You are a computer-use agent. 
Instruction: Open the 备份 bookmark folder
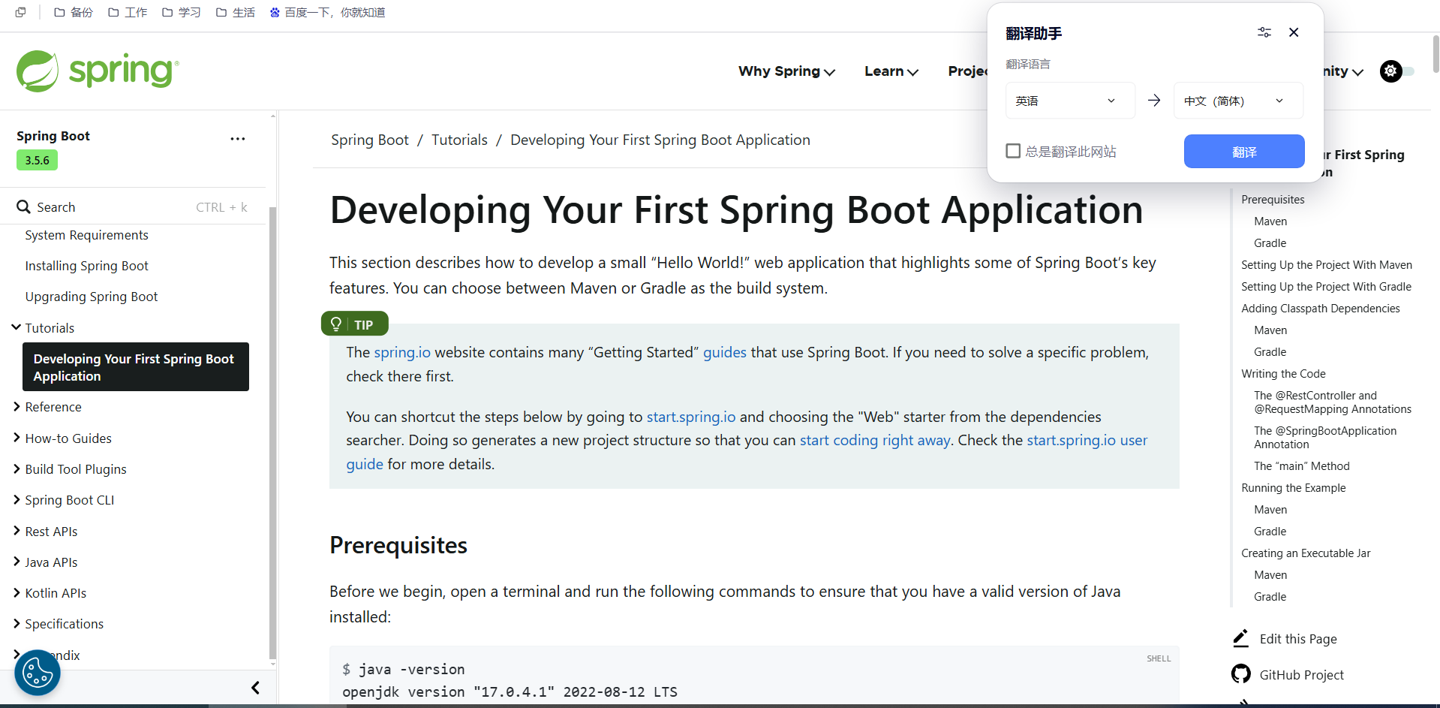(x=74, y=12)
